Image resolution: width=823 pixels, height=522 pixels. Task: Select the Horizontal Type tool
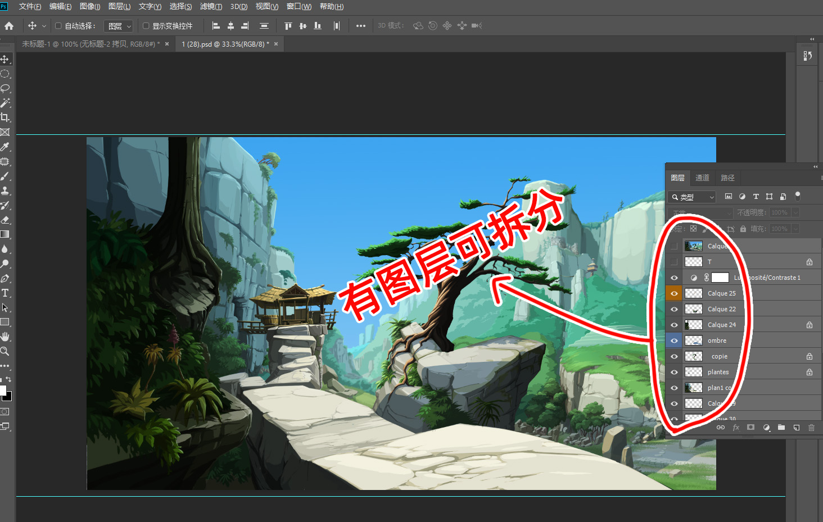point(4,293)
